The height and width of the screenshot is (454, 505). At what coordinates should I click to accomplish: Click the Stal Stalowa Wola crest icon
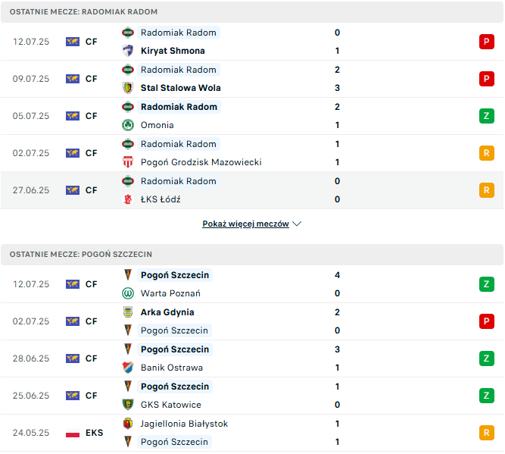[128, 88]
